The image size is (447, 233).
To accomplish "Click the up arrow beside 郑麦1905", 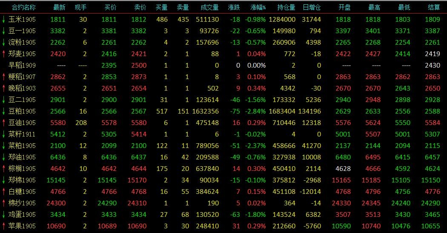I will click(4, 54).
